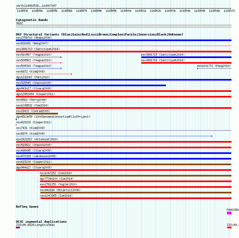Click the chr9:114892536..114907097 coordinates label
The image size is (239, 238).
[x=36, y=6]
